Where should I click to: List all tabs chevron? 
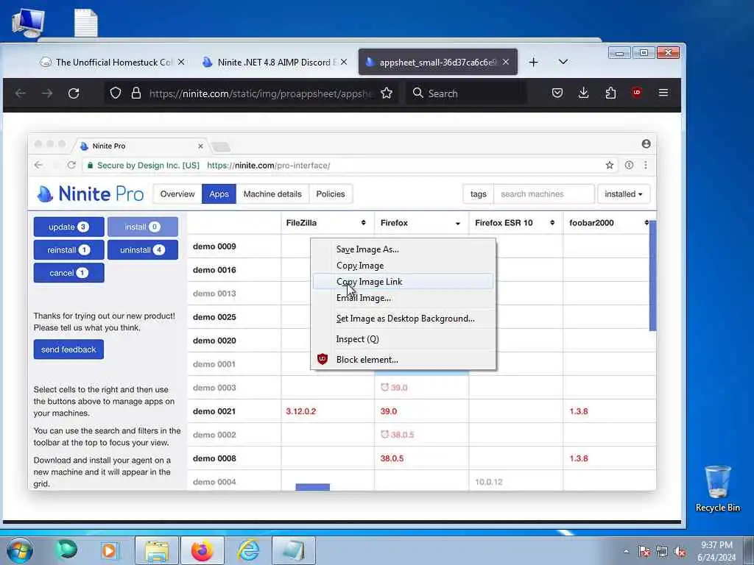[563, 62]
